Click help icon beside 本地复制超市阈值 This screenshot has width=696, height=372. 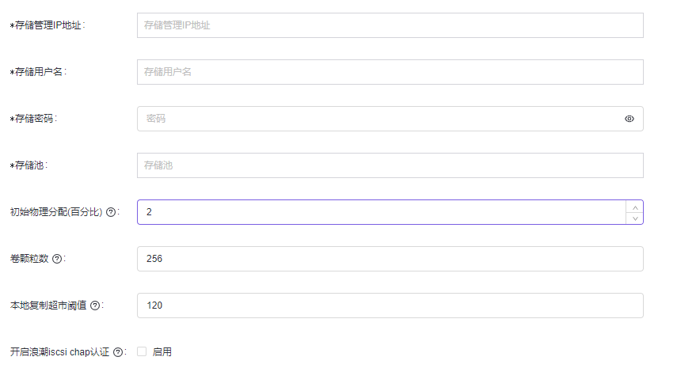(x=95, y=306)
